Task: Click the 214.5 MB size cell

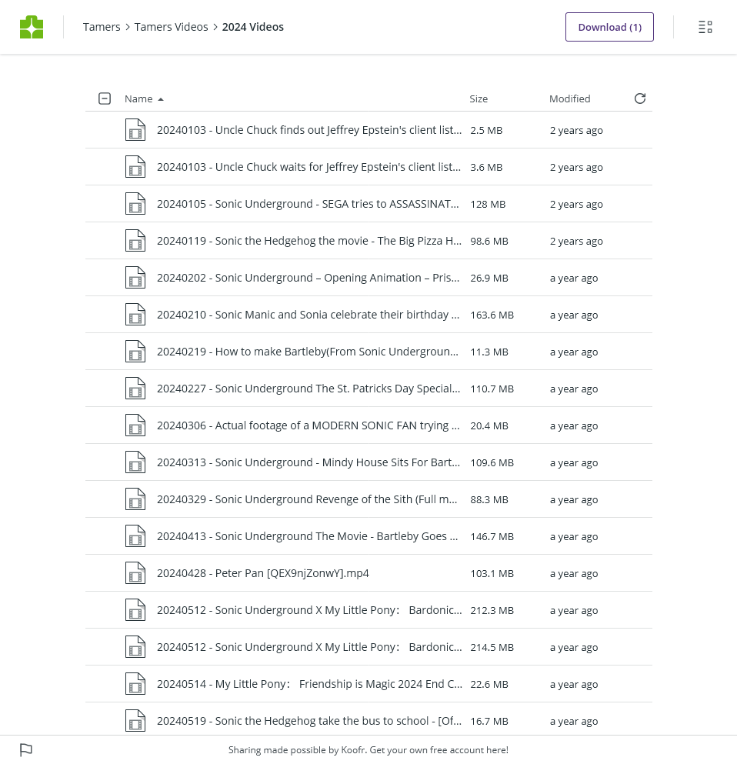Action: click(x=492, y=648)
